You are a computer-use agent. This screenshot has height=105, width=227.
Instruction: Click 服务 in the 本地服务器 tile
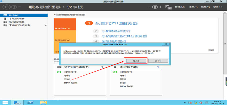click(x=123, y=79)
